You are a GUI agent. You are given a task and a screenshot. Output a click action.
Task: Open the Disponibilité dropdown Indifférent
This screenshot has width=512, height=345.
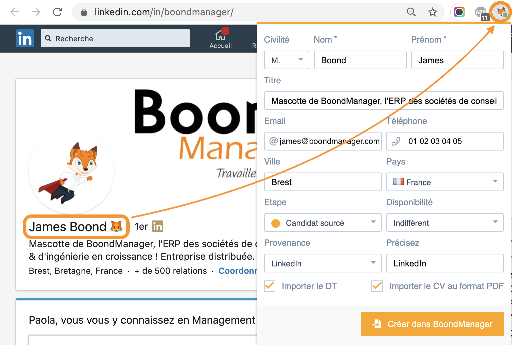click(445, 222)
